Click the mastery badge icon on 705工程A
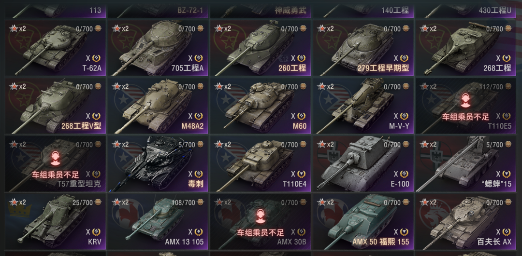 pos(199,58)
